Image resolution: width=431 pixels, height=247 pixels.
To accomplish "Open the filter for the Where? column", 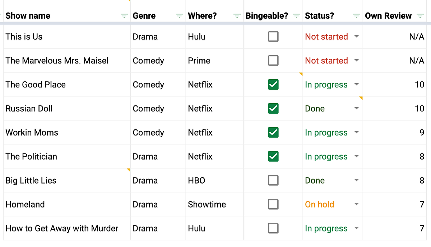I will [237, 16].
